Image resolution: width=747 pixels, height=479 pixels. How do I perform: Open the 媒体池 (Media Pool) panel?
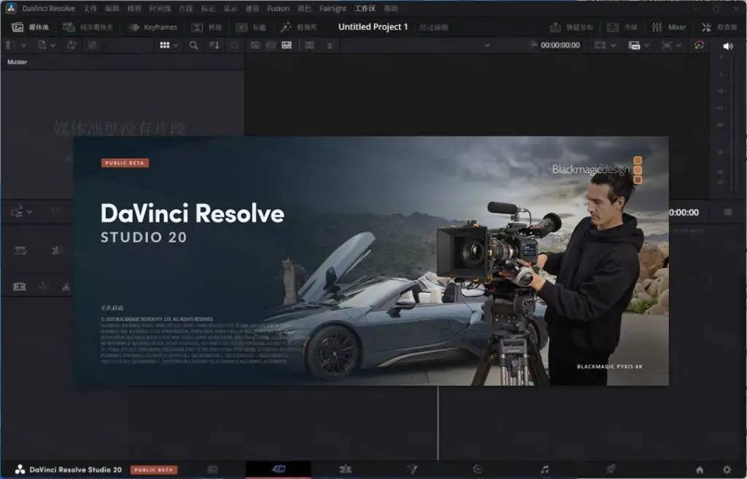tap(30, 27)
